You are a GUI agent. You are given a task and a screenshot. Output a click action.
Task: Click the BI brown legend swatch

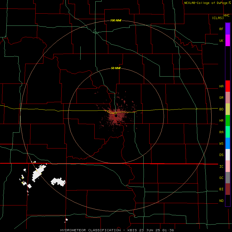coord(228,189)
